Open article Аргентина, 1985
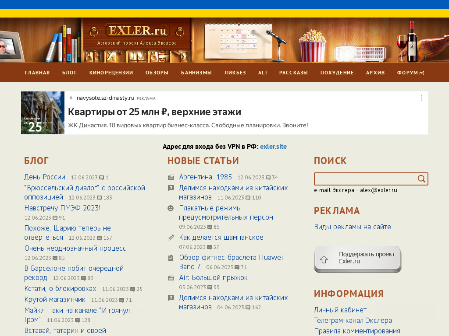Viewport: 449px width, 336px height. 205,177
